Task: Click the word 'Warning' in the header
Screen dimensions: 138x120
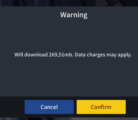Action: click(x=74, y=15)
